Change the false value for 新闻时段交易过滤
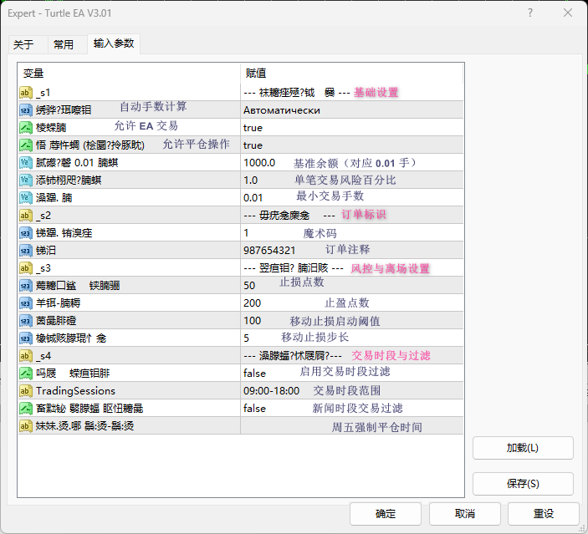The height and width of the screenshot is (534, 588). pos(352,408)
